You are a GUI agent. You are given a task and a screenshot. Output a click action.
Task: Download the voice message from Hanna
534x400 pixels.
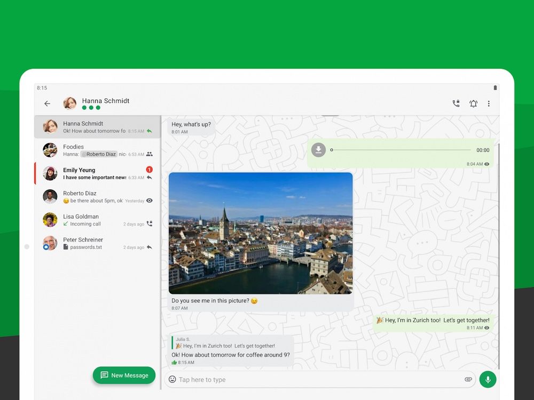tap(318, 150)
